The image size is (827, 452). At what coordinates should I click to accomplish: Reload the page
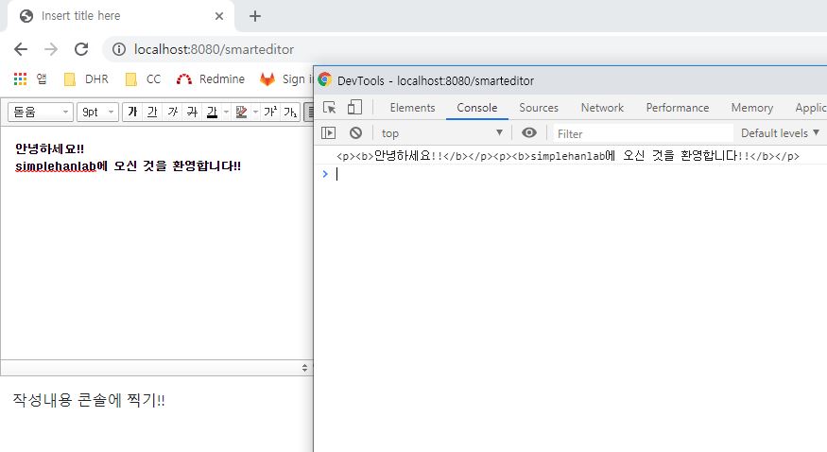point(81,49)
